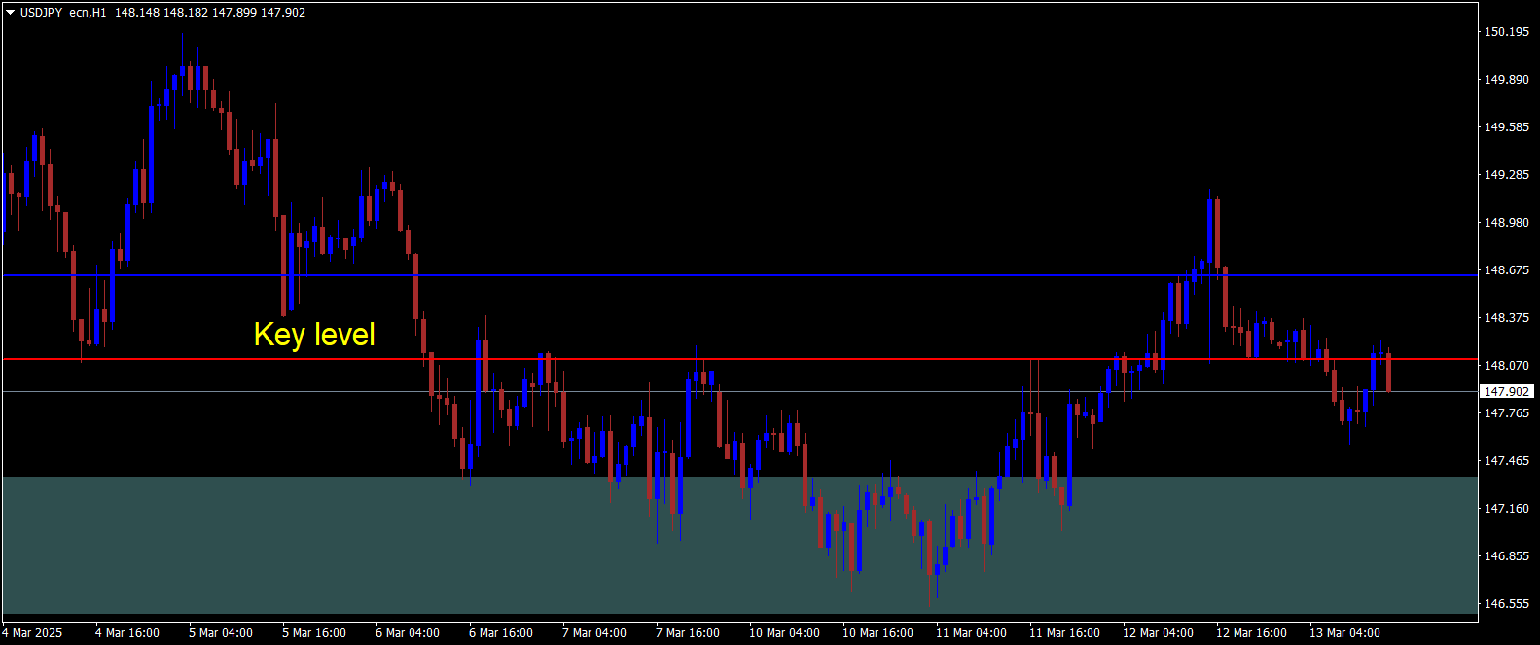Click the 147.765 price scale label

coord(1506,413)
